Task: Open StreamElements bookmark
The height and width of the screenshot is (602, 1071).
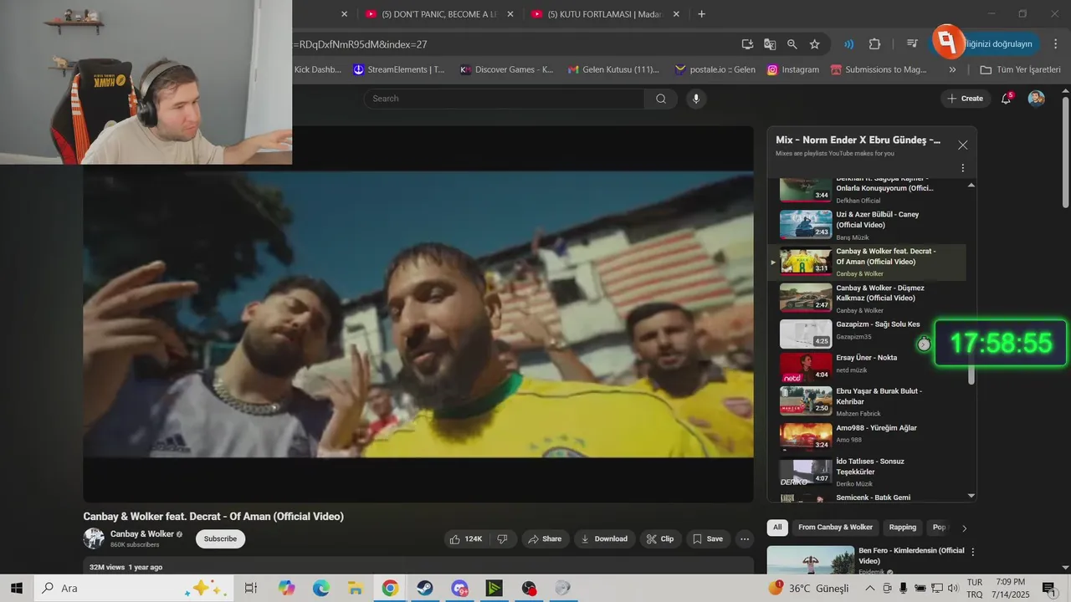Action: (398, 69)
